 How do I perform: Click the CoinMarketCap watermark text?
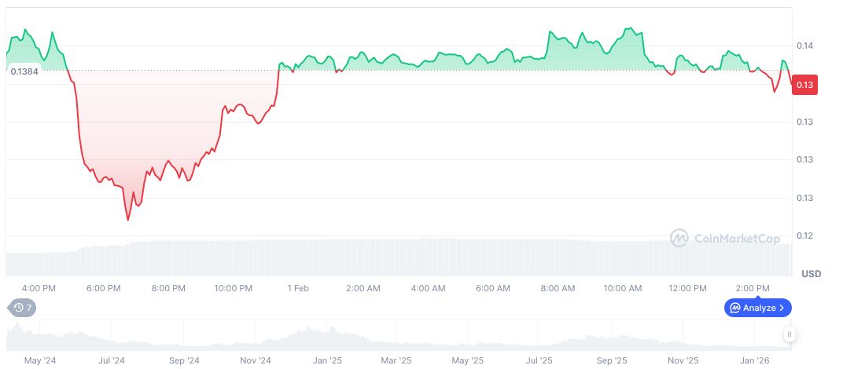(x=738, y=238)
